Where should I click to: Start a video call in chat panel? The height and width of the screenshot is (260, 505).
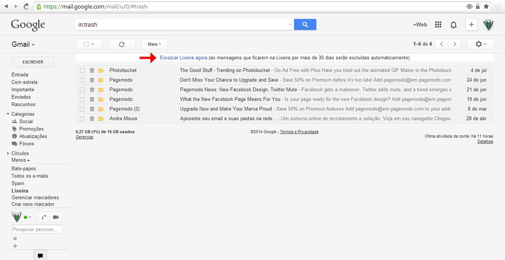point(56,218)
